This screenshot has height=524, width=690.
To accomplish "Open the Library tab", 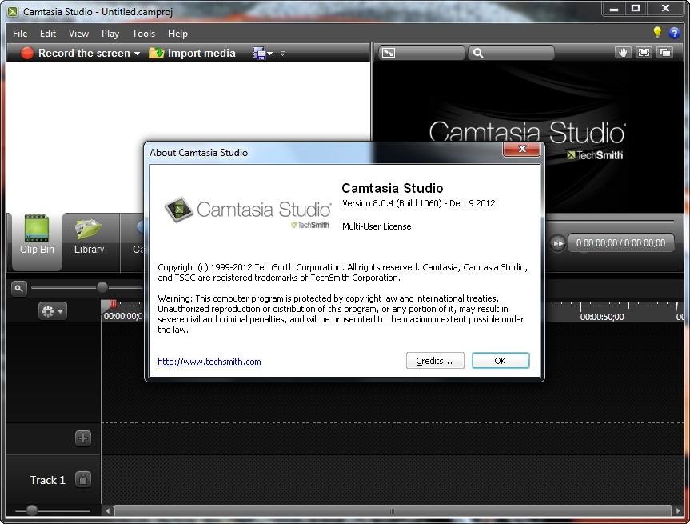I will click(x=89, y=235).
